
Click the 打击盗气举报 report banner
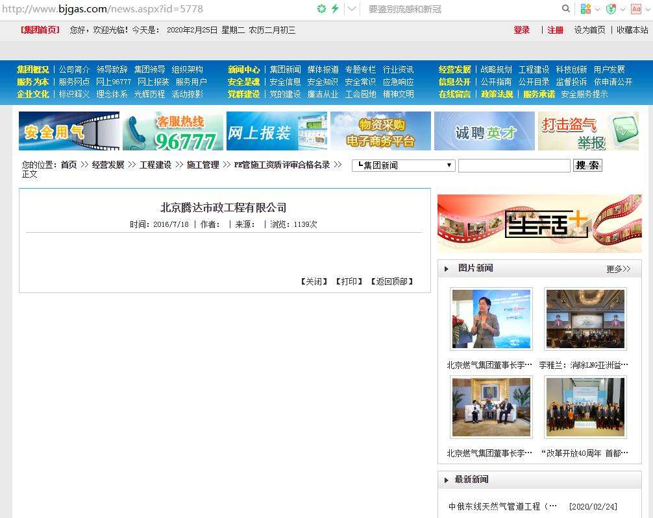click(588, 130)
